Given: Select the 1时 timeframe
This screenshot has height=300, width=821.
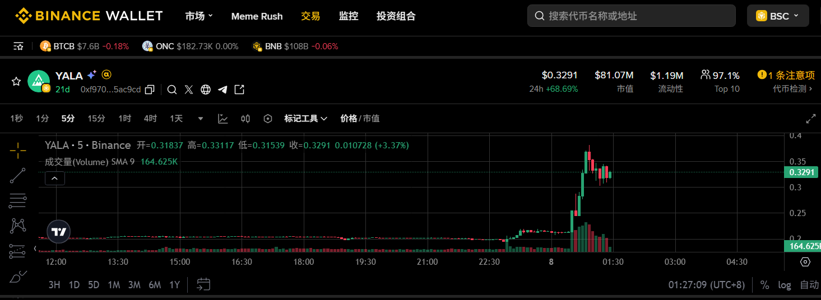Looking at the screenshot, I should coord(124,118).
